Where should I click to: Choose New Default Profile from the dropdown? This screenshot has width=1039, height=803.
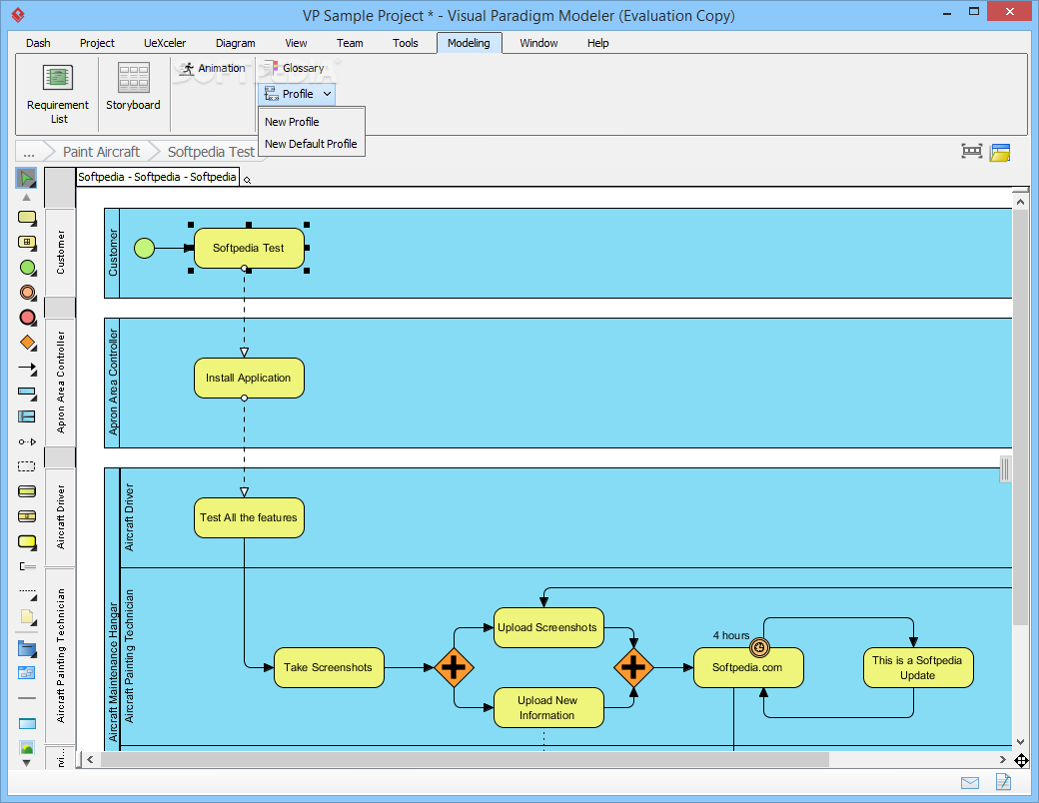coord(312,144)
